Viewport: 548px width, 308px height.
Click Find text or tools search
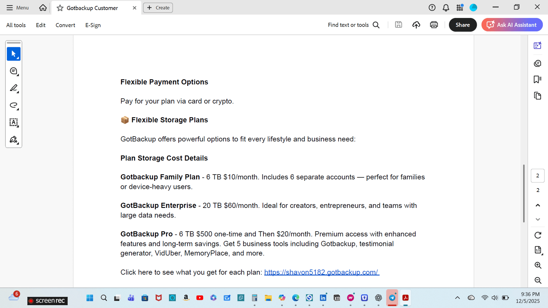pyautogui.click(x=354, y=25)
